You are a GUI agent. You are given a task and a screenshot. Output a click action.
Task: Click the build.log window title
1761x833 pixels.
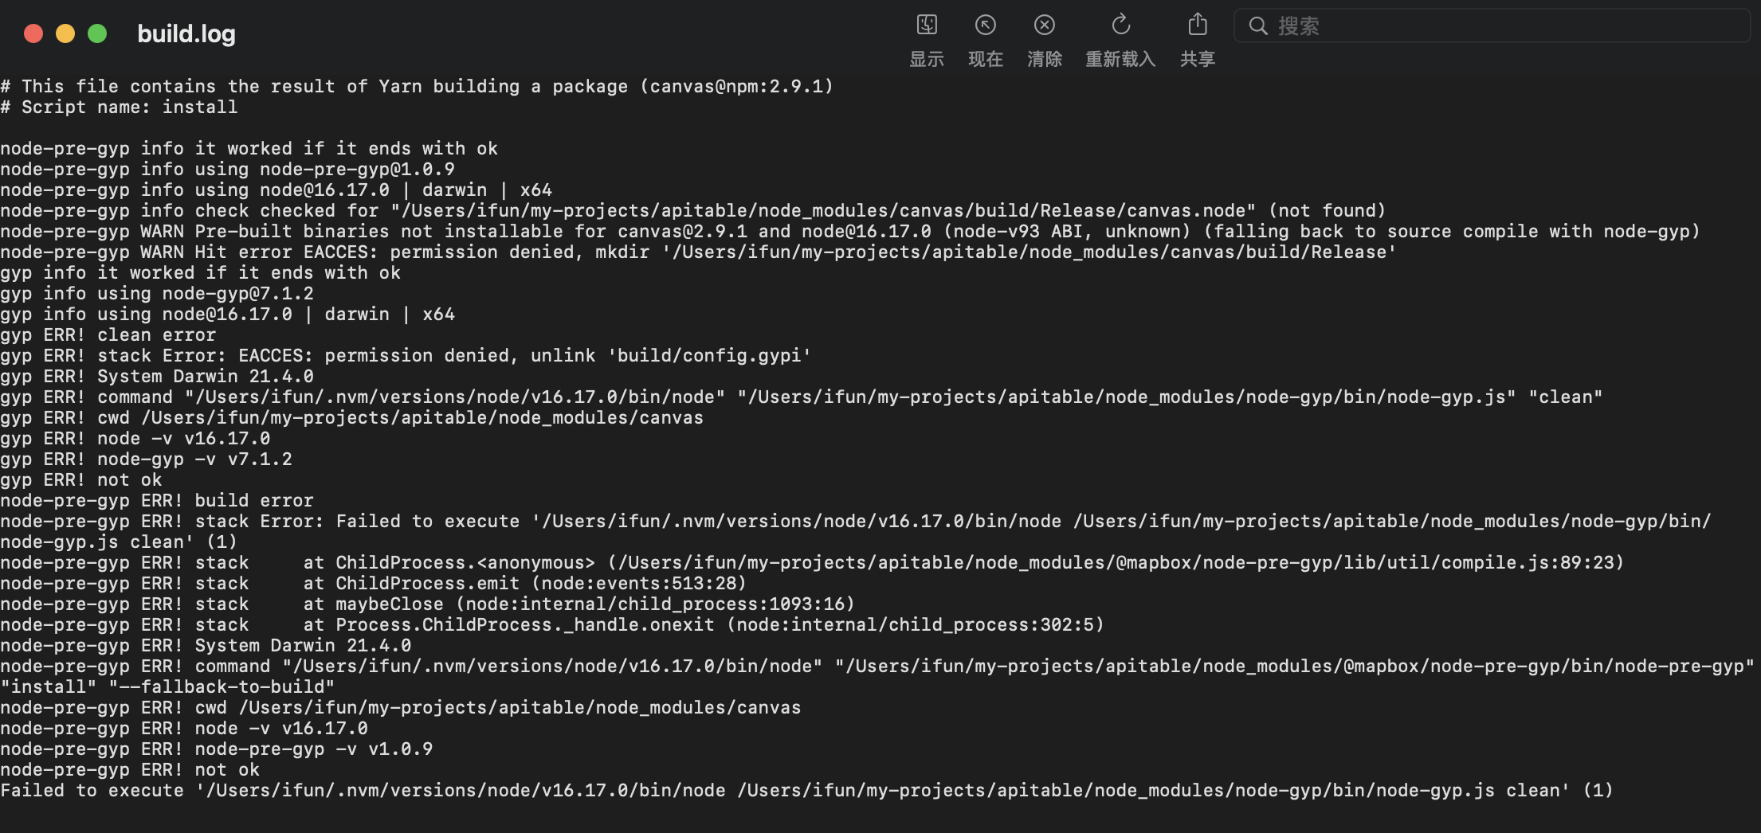(186, 33)
